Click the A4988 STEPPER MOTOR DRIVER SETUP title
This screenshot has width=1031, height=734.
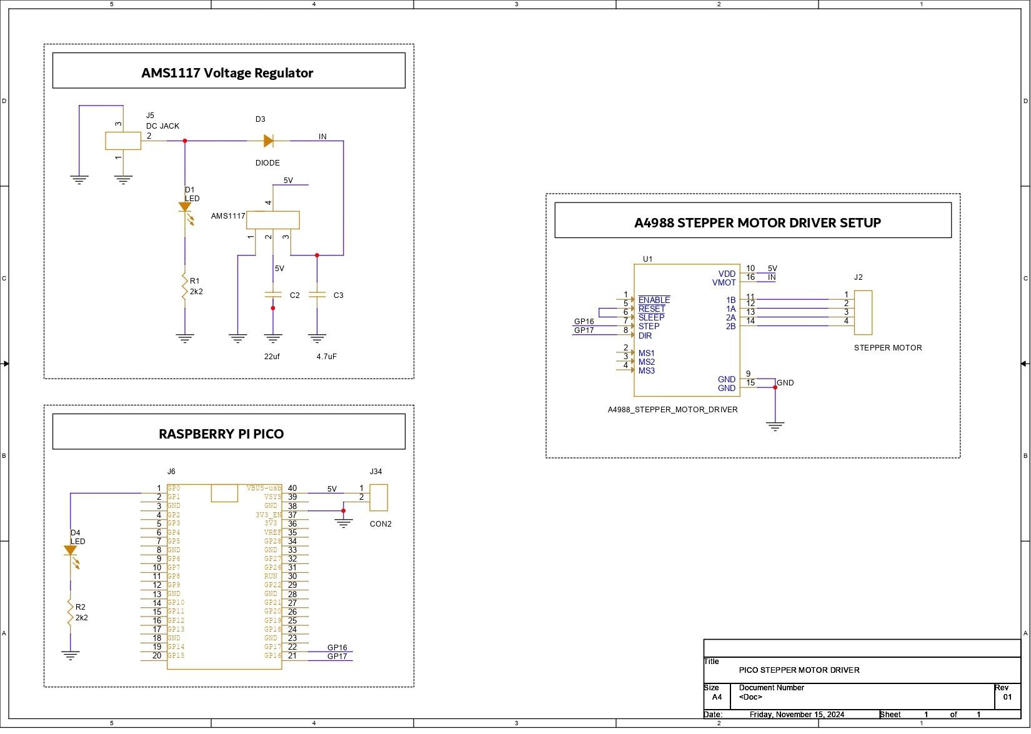(757, 222)
